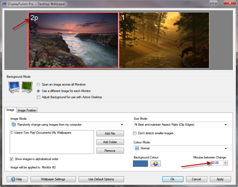The image size is (238, 187).
Task: Toggle Don't stretch smaller images checkbox
Action: click(135, 133)
